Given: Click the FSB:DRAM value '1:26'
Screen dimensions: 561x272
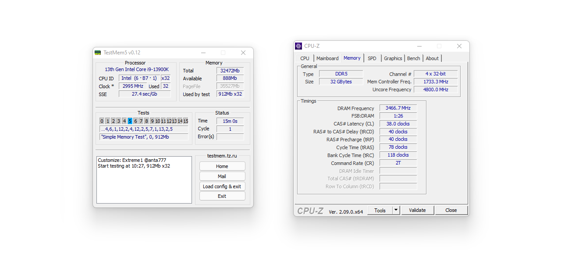Looking at the screenshot, I should point(398,116).
